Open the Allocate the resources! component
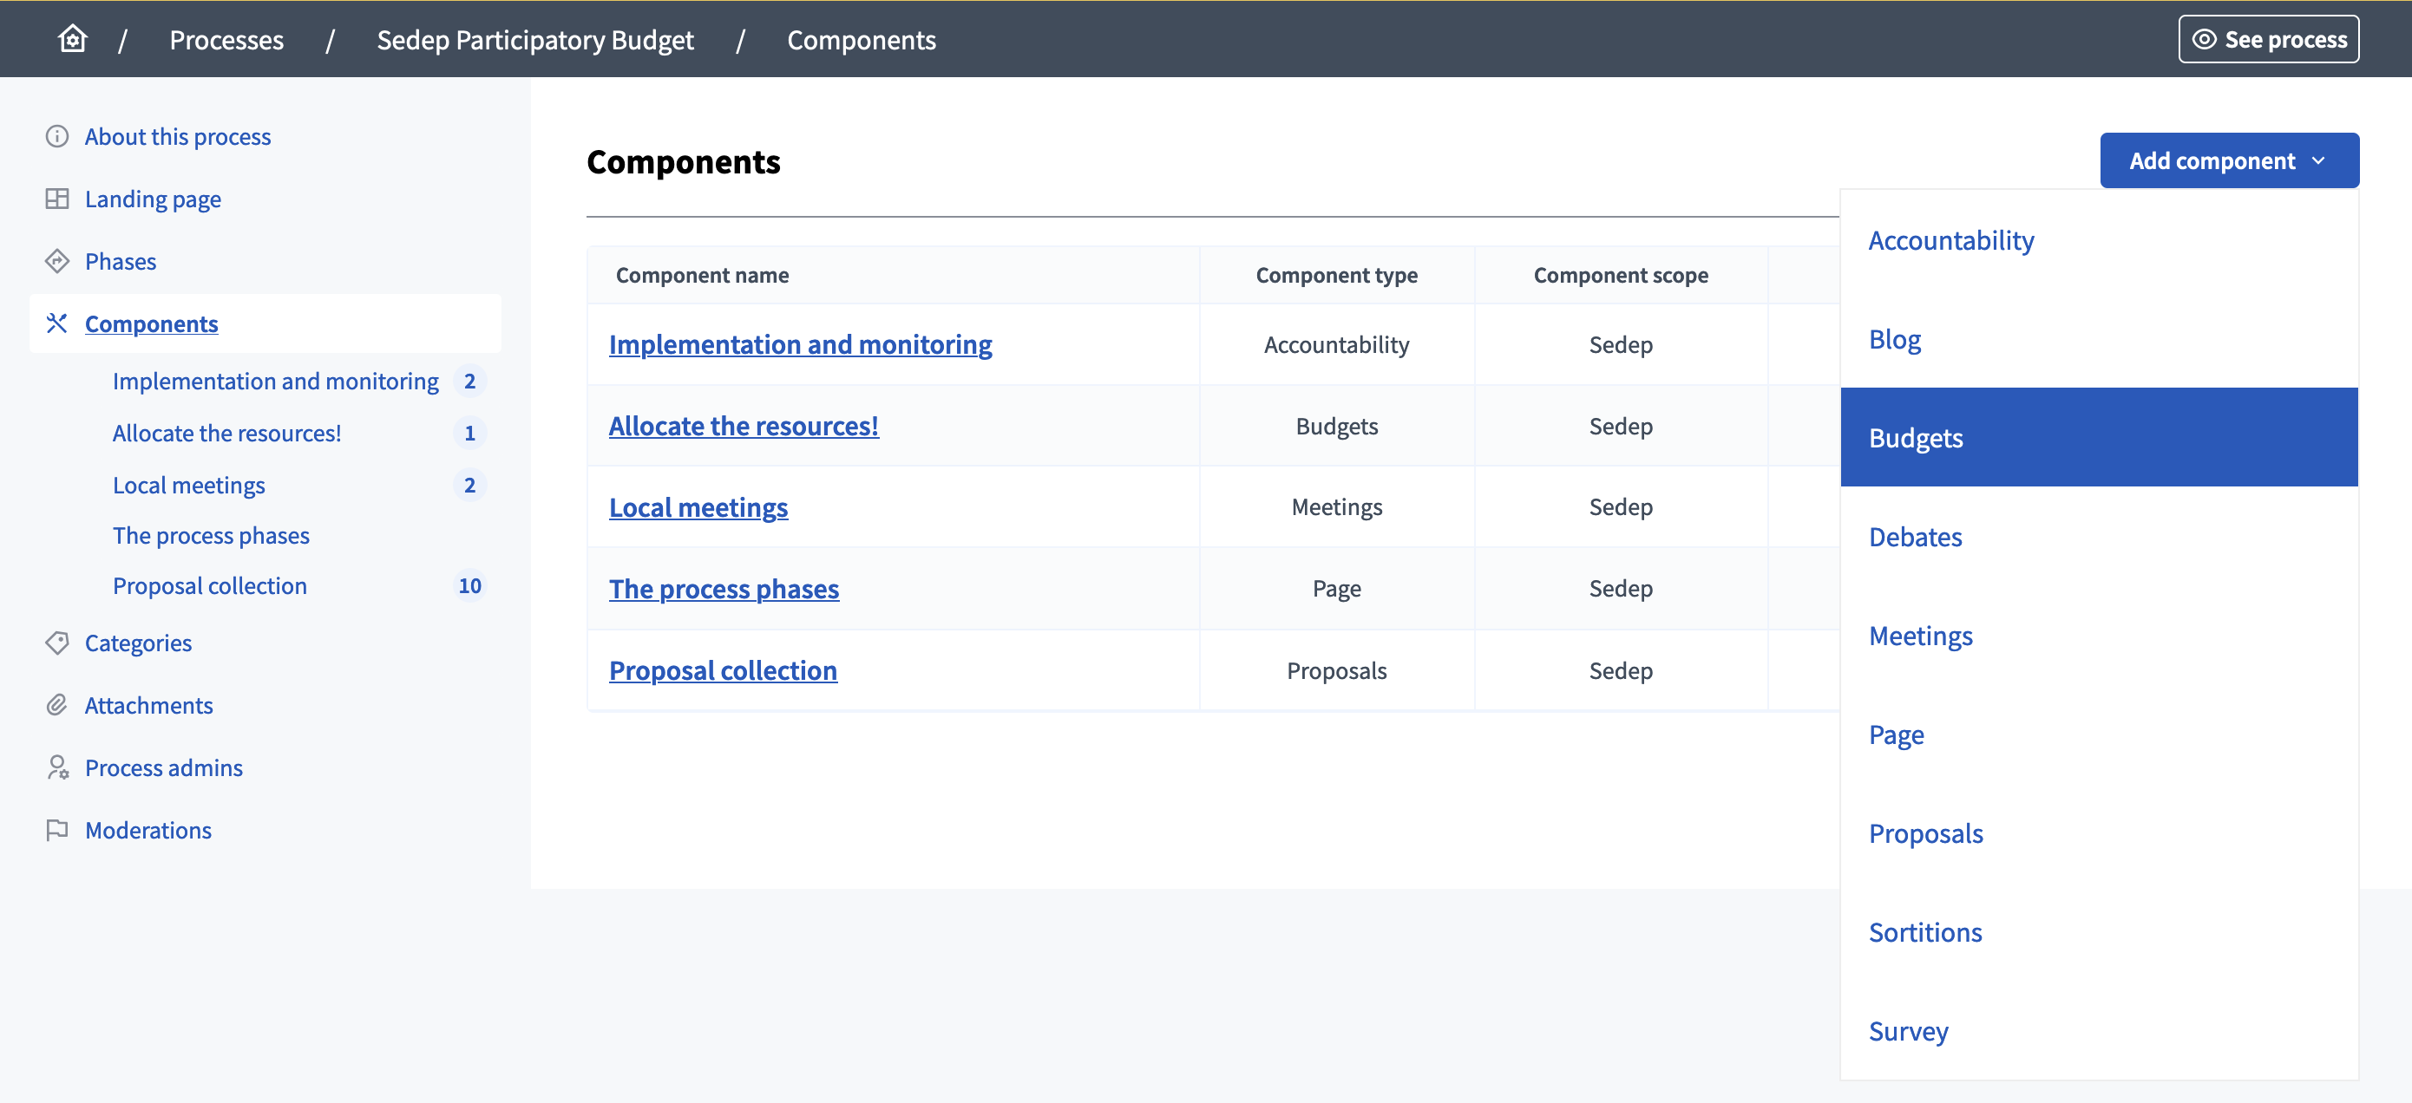The height and width of the screenshot is (1103, 2412). [744, 426]
